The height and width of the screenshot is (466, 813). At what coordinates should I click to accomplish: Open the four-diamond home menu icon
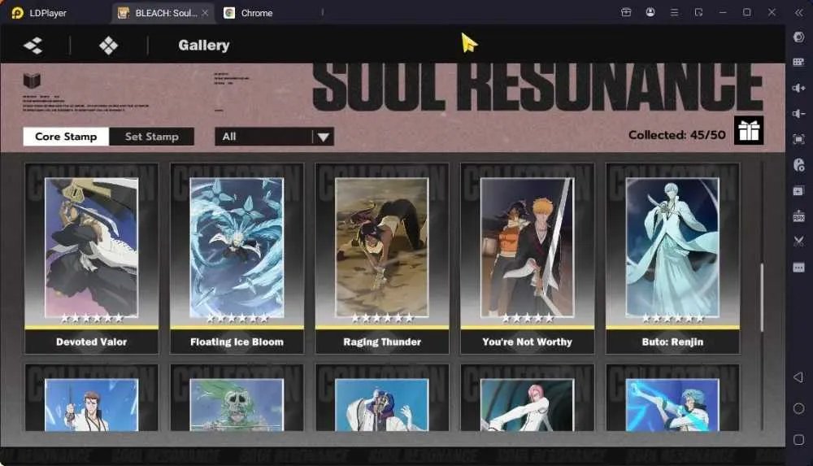click(x=108, y=46)
